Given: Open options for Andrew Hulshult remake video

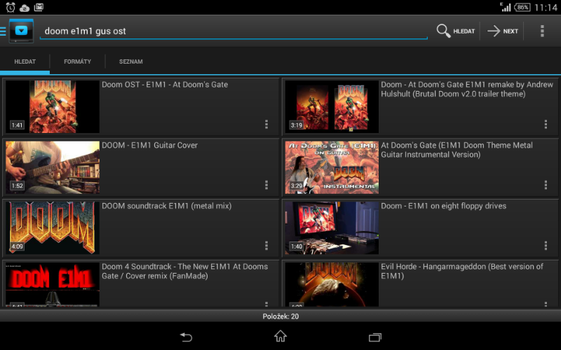Looking at the screenshot, I should click(546, 125).
